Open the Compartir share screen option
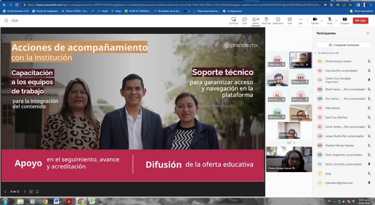 point(345,20)
